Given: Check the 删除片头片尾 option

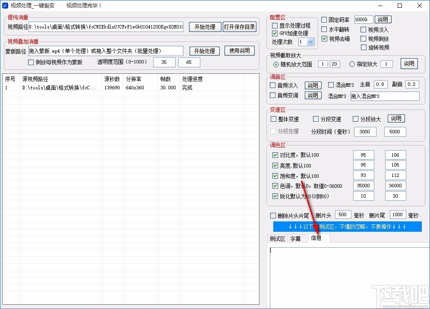Looking at the screenshot, I should click(x=272, y=214).
